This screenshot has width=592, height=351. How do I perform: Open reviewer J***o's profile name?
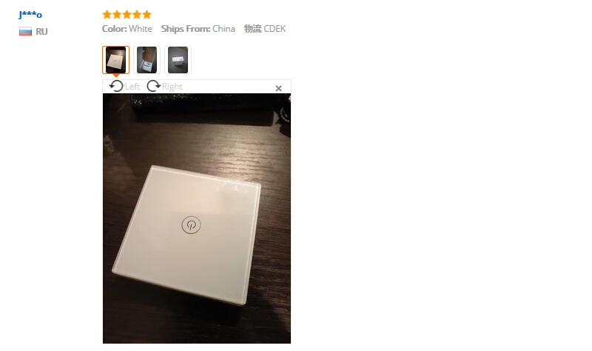30,15
